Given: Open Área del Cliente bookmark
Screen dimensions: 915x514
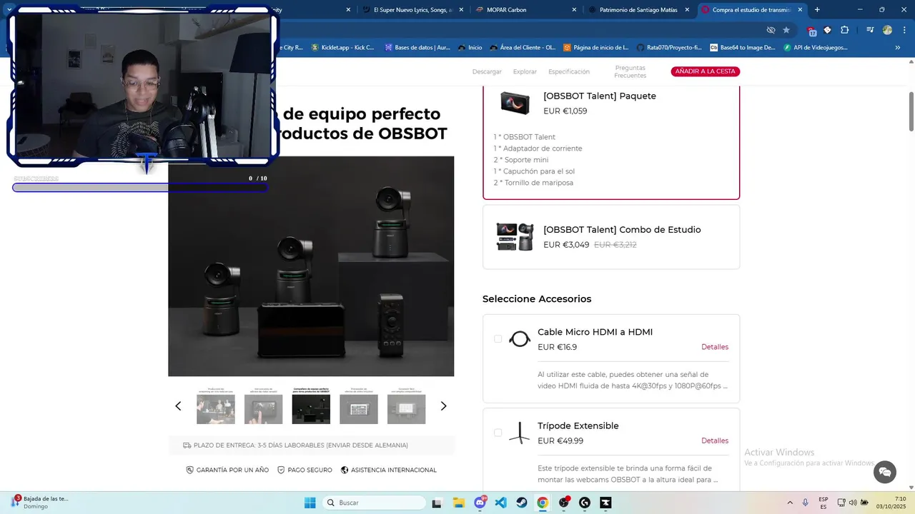Looking at the screenshot, I should click(x=523, y=48).
